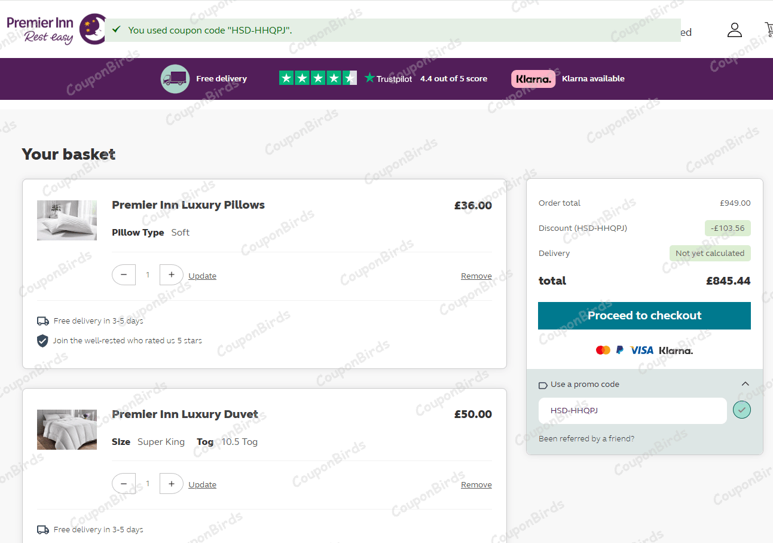Collapse the Use a promo code section
The height and width of the screenshot is (543, 773).
coord(745,384)
